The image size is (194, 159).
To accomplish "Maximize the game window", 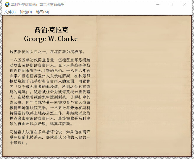I will [171, 4].
